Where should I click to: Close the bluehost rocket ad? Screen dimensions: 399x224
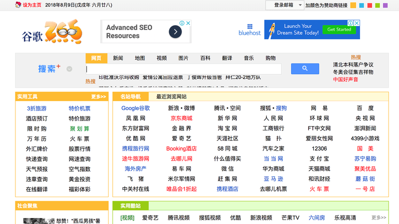pos(357,23)
